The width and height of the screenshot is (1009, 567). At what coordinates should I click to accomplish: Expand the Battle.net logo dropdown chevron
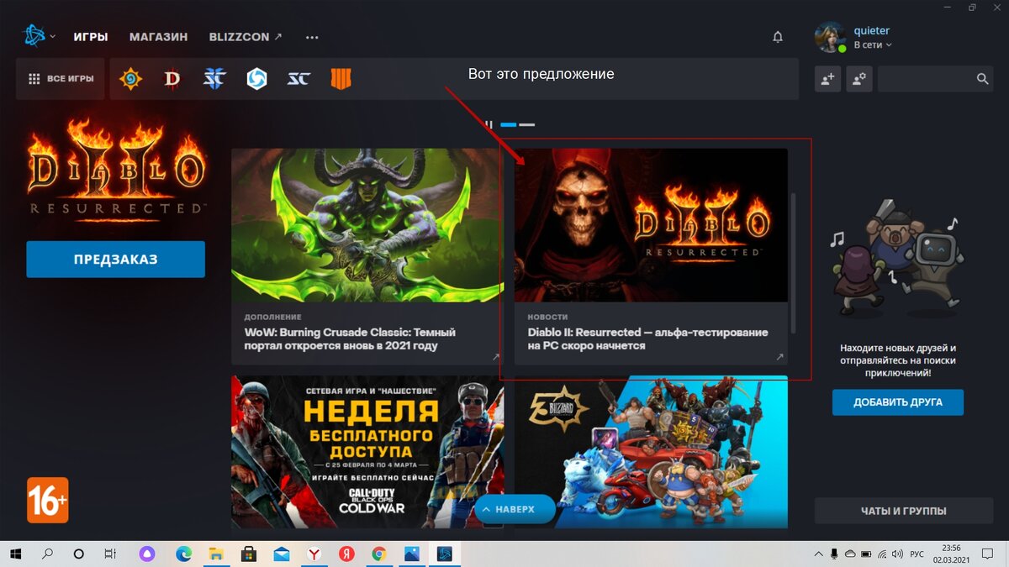tap(53, 37)
